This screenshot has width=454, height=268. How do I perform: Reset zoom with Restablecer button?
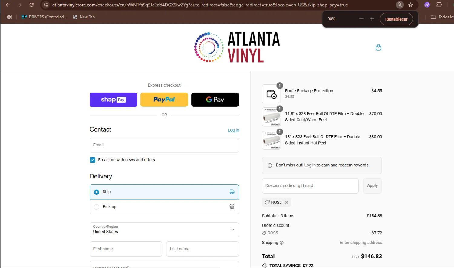396,19
